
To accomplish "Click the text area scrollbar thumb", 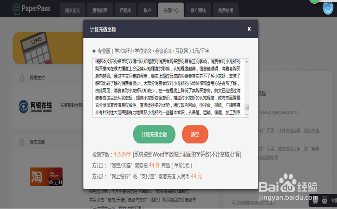I will 247,107.
